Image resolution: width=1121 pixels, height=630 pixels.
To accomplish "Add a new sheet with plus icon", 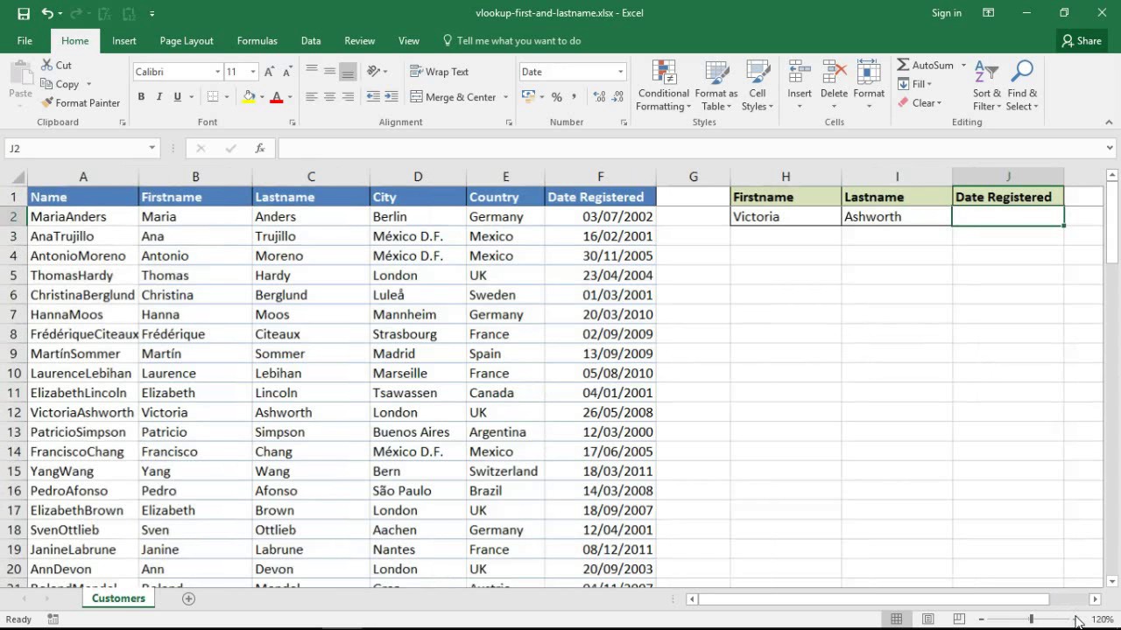I will 188,598.
